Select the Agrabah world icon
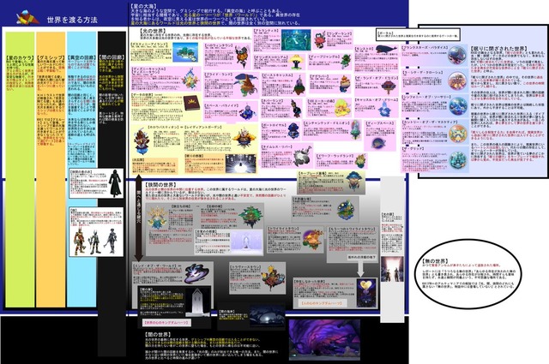Screen dimensions: 549x364 tap(345, 84)
